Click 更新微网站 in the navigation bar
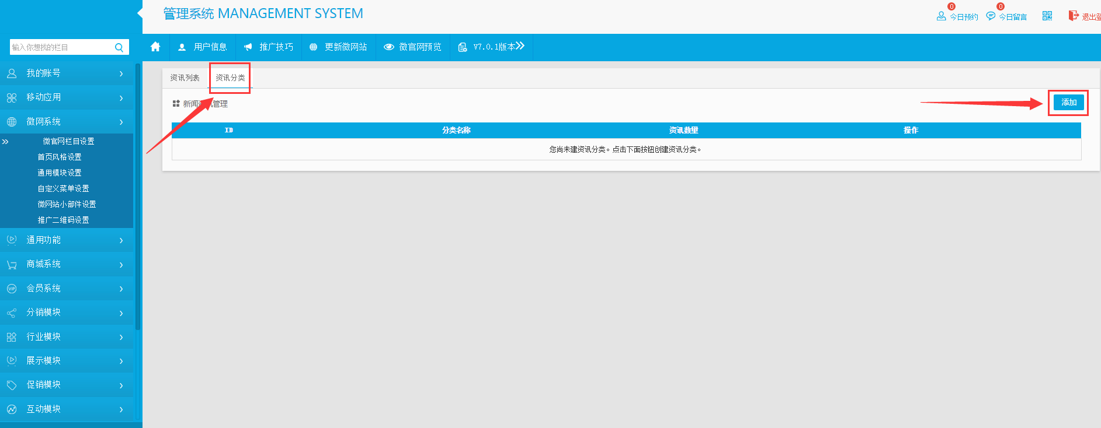 pos(338,47)
